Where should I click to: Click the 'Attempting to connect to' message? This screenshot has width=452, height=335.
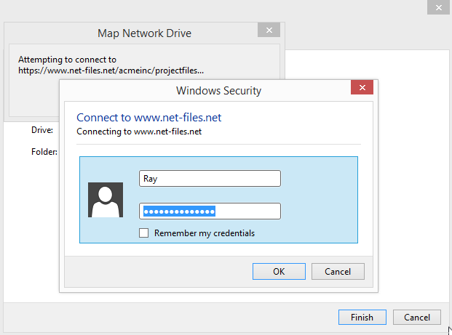pyautogui.click(x=67, y=60)
